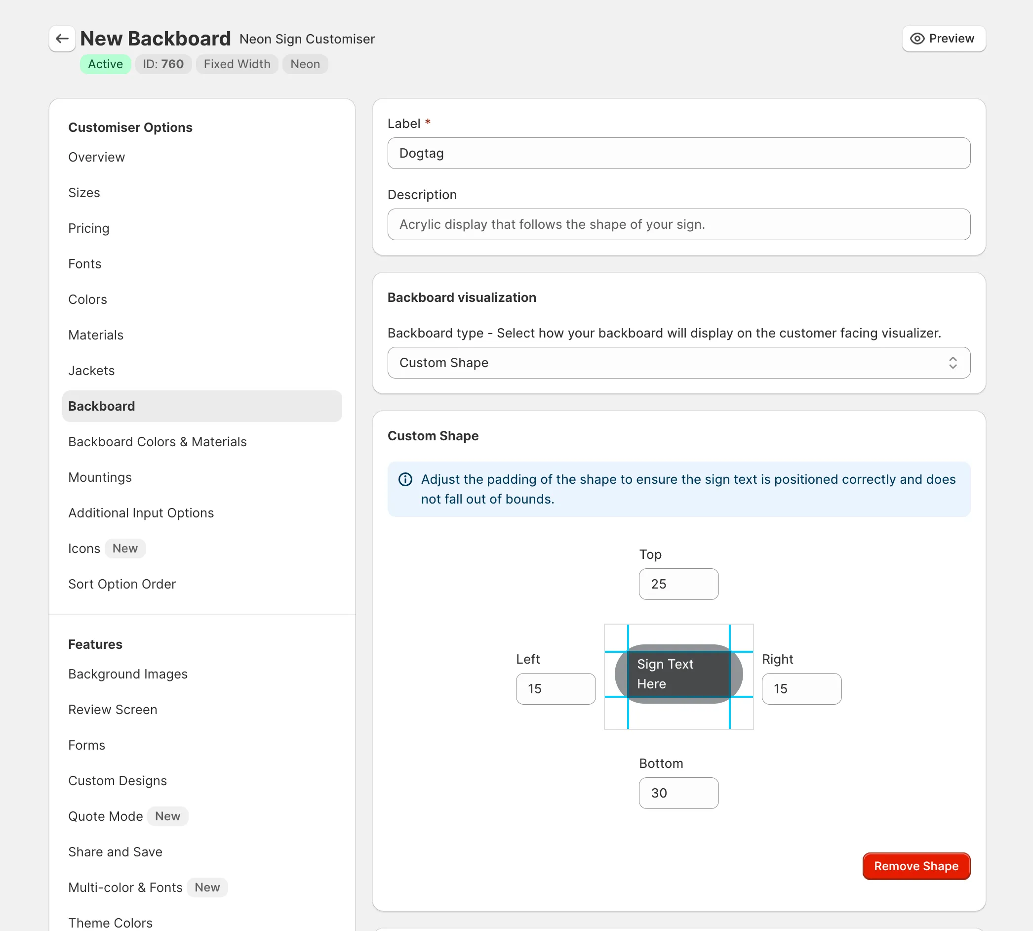Select the Overview menu item

coord(96,156)
